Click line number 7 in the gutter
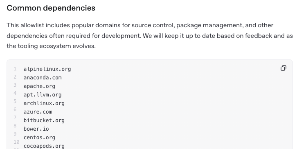Screen dimensions: 297x149 (15, 118)
